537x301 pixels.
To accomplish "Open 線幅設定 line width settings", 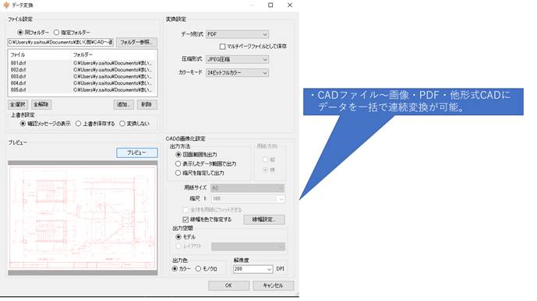I will point(264,219).
